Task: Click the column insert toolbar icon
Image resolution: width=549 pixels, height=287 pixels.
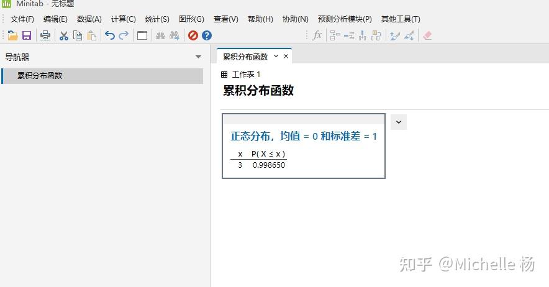Action: pyautogui.click(x=363, y=35)
